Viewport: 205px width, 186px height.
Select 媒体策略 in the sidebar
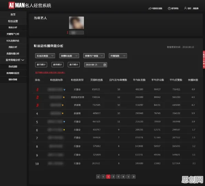[13, 79]
